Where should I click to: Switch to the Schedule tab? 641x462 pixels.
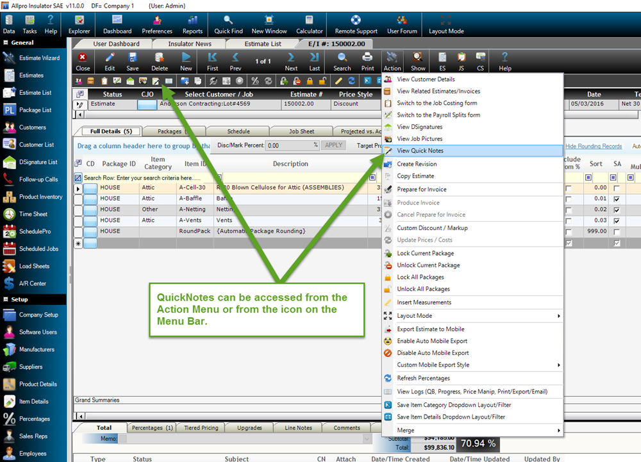238,131
